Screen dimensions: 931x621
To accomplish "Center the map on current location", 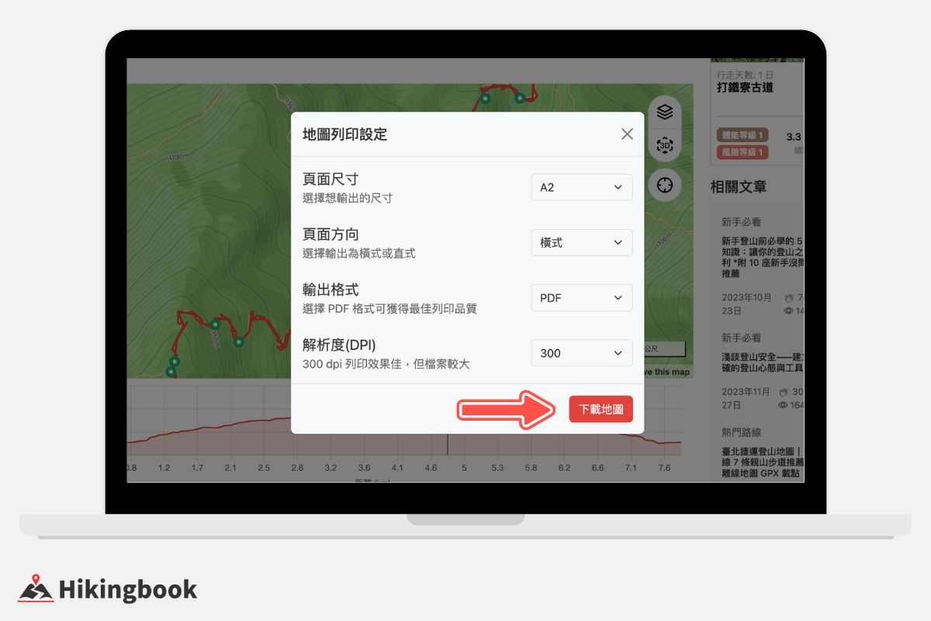I will click(x=664, y=186).
